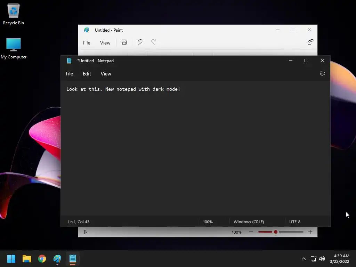Screen dimensions: 356x267
Task: Click the volume speaker icon in tray
Action: point(322,259)
